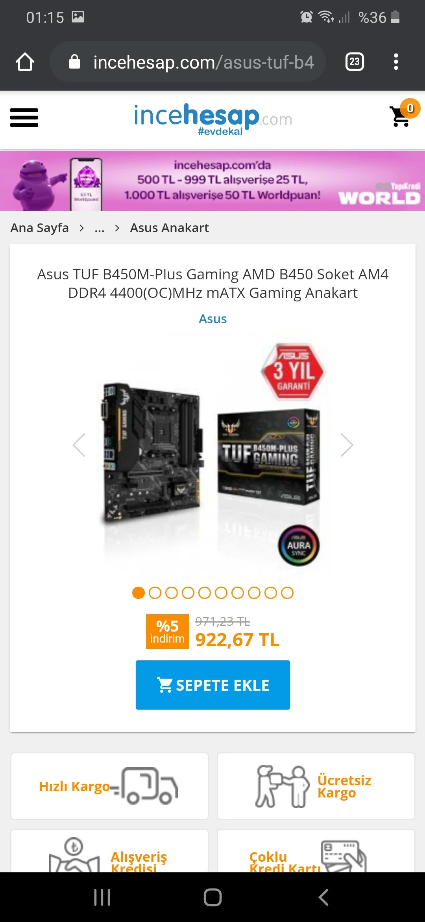Select the second carousel image dot

tap(155, 593)
